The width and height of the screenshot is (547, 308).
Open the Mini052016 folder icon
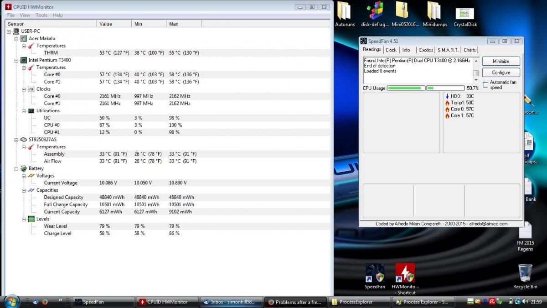(405, 14)
